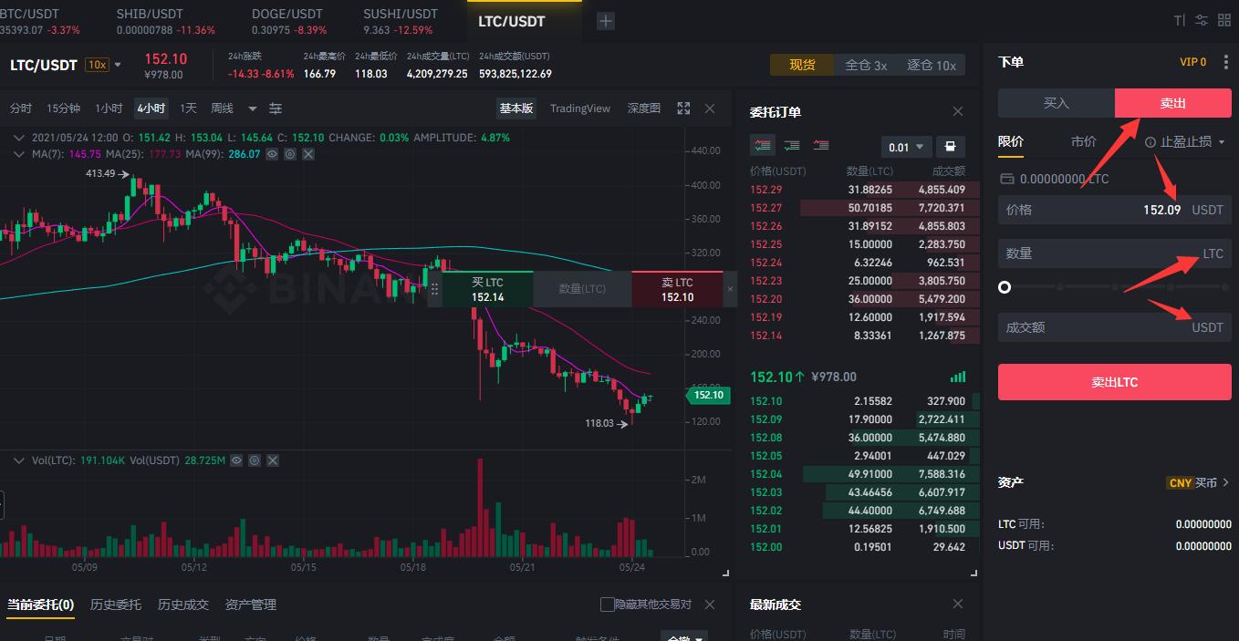Expand more time interval options arrow
Viewport: 1239px width, 641px height.
[253, 109]
